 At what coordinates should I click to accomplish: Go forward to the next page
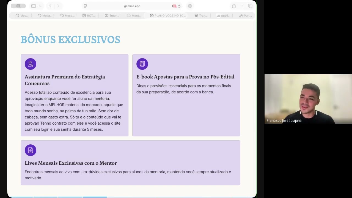(58, 6)
